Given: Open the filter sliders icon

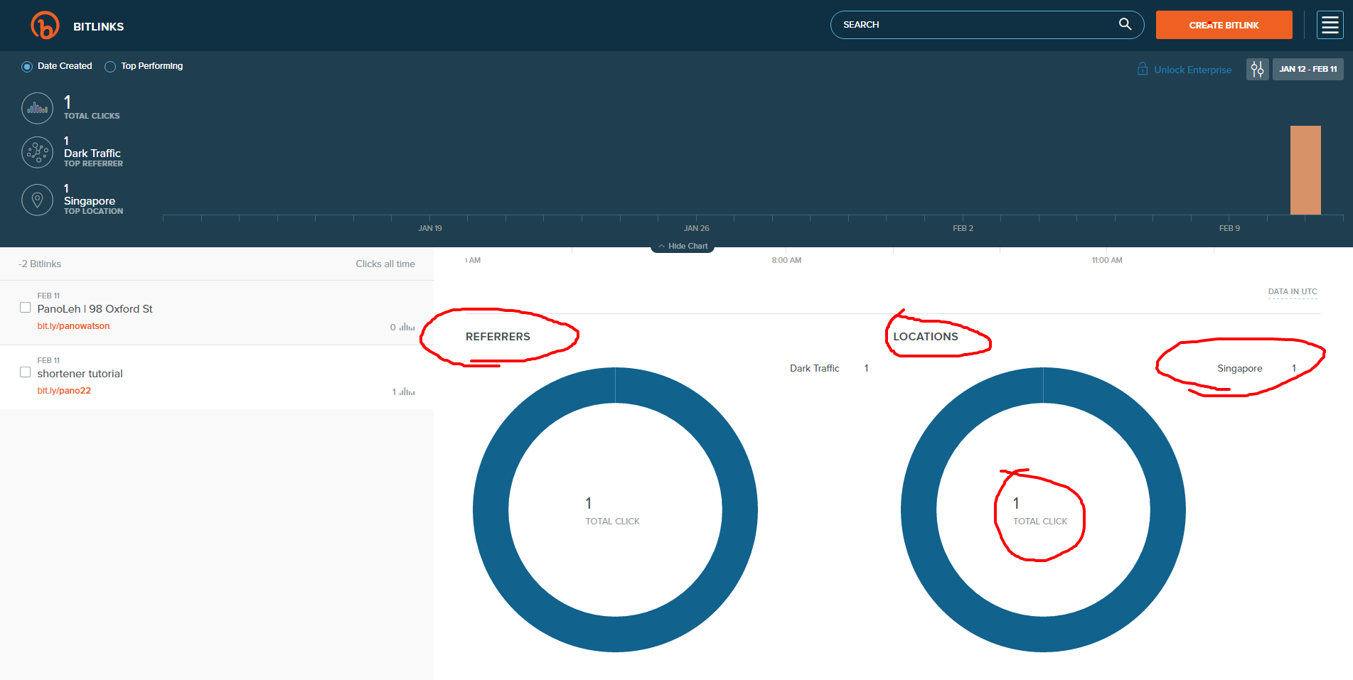Looking at the screenshot, I should click(1257, 69).
